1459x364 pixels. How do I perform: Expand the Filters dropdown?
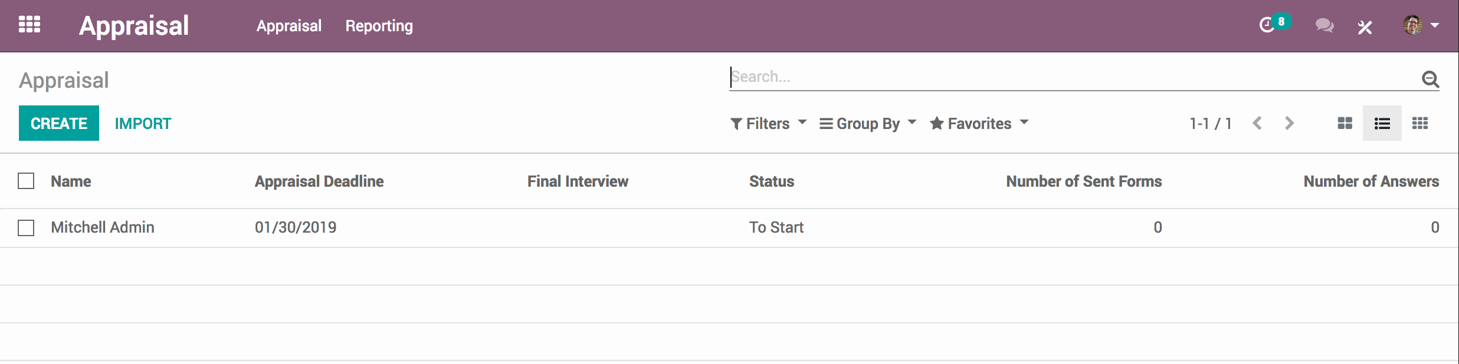point(768,123)
